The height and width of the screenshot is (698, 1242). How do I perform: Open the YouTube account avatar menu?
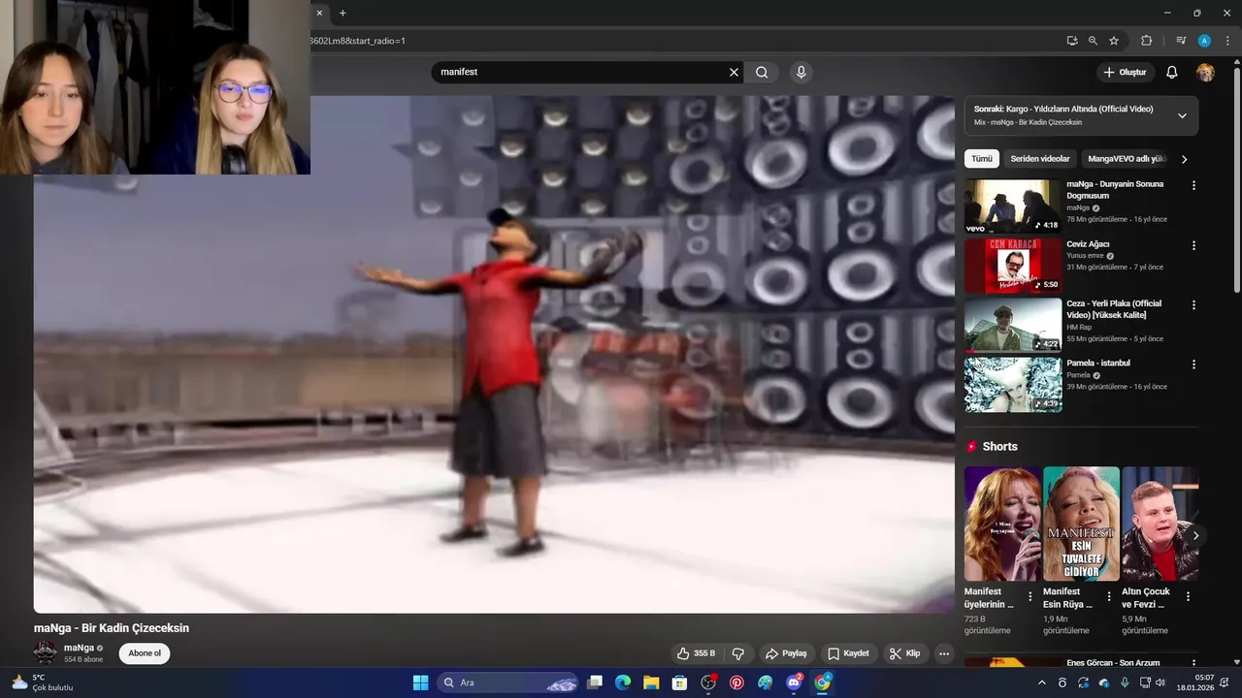pyautogui.click(x=1205, y=72)
